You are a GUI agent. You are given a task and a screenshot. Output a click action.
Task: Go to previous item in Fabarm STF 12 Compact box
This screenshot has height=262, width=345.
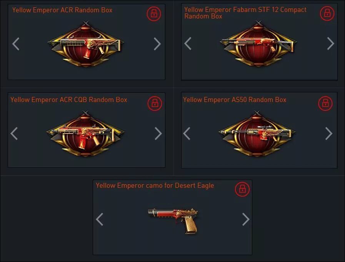point(188,43)
